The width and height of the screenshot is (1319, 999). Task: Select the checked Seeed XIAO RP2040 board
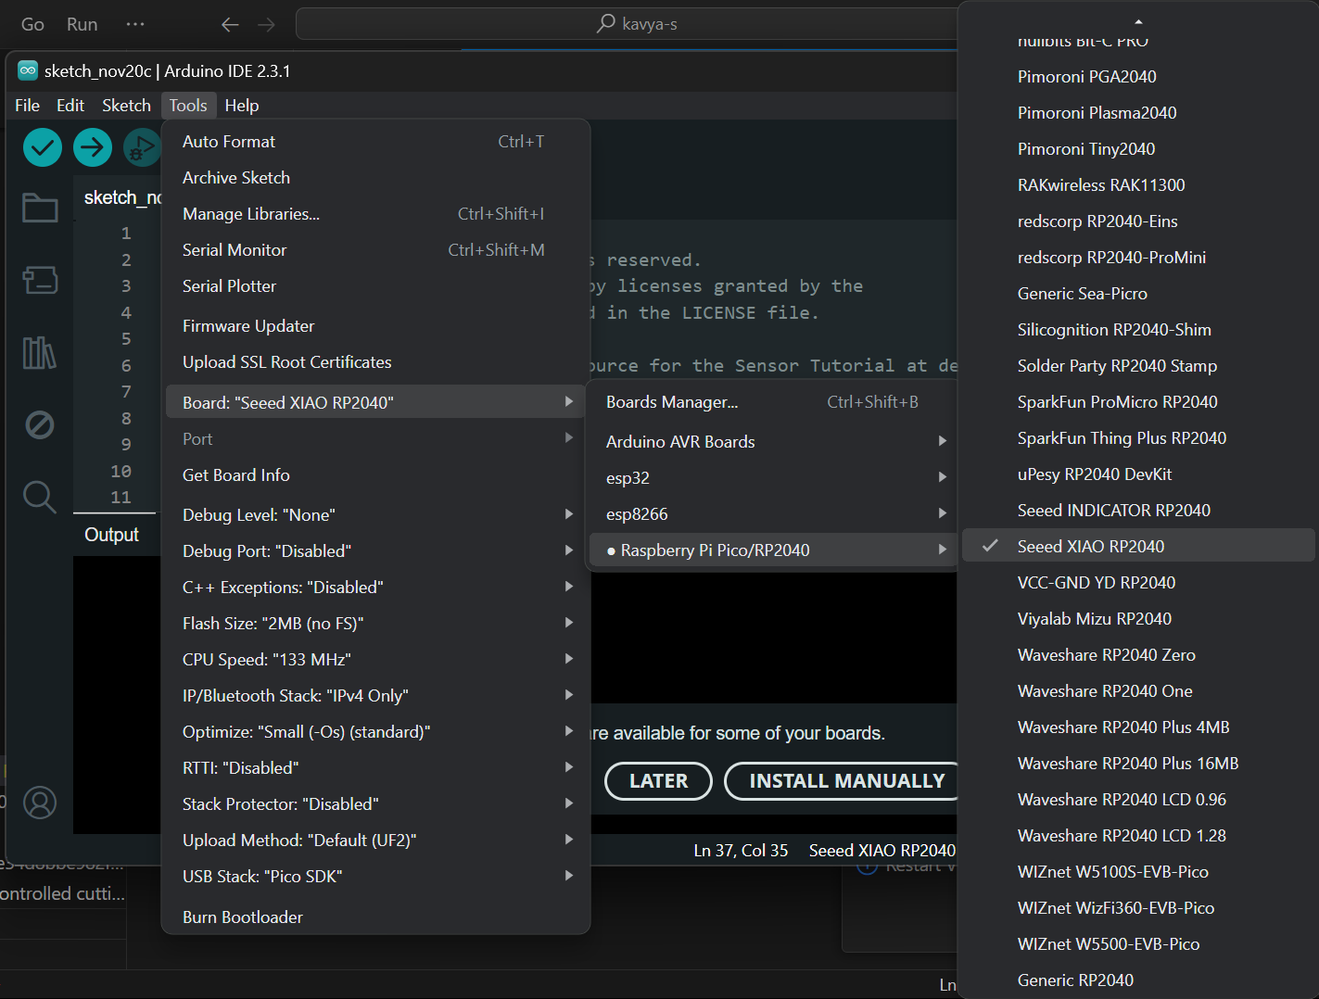click(x=1138, y=546)
